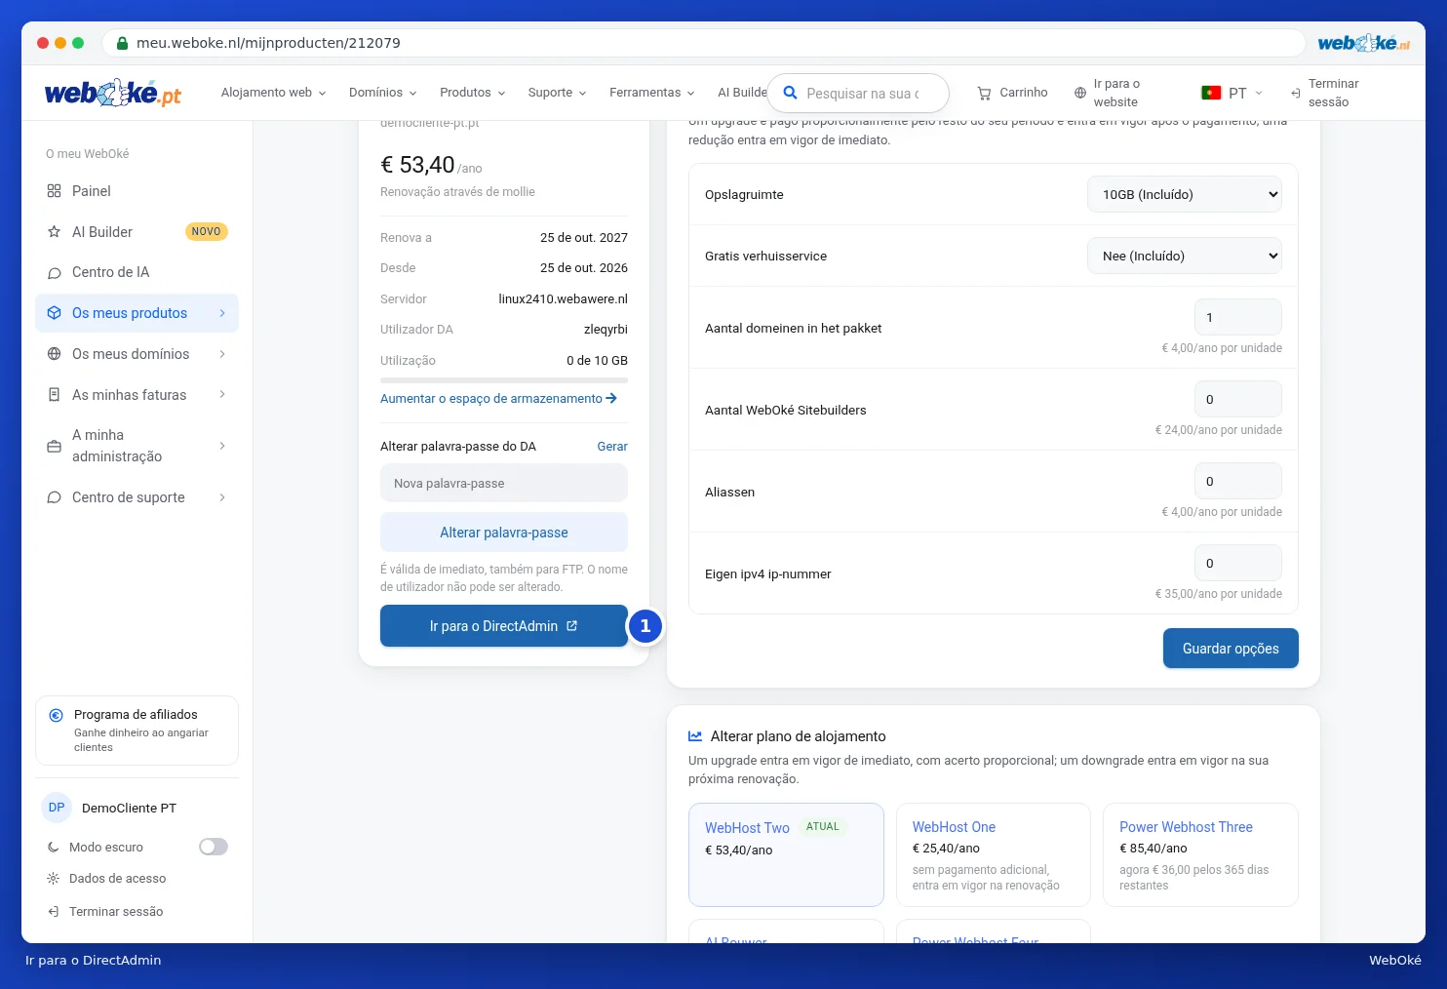
Task: Open the Opslagruimte 10GB dropdown
Action: pyautogui.click(x=1185, y=194)
